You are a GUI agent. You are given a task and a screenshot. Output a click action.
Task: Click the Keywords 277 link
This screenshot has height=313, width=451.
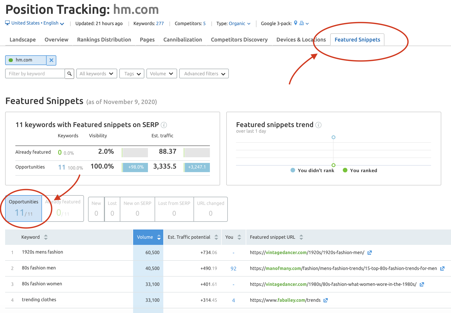point(160,23)
